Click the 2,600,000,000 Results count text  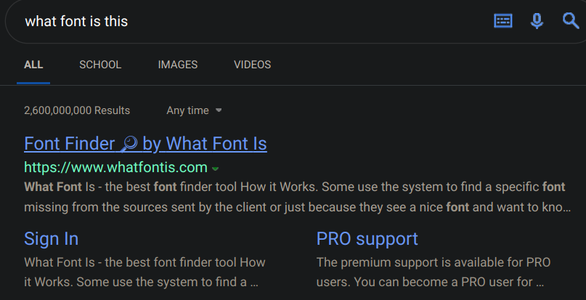(77, 110)
